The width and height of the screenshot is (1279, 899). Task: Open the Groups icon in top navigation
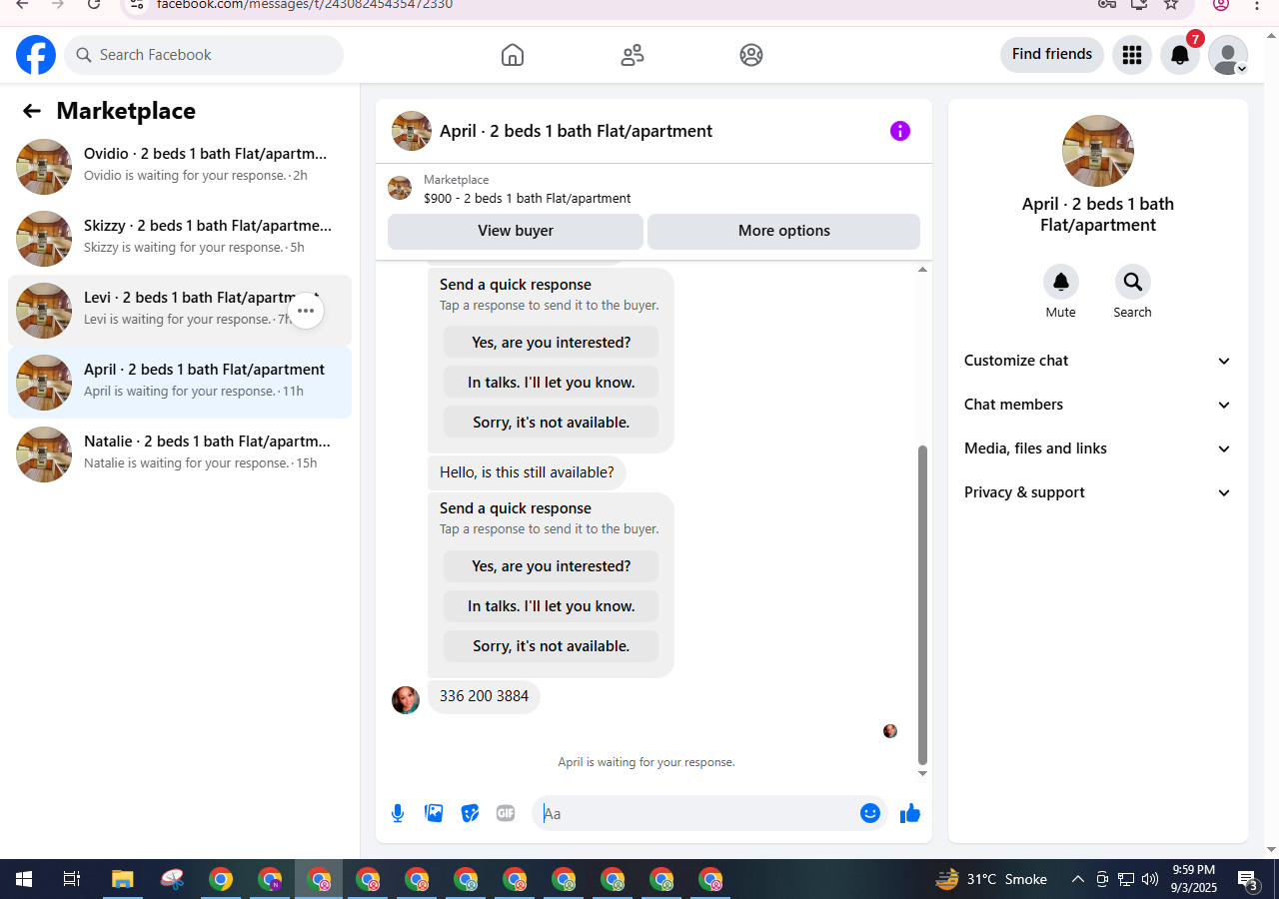click(751, 55)
